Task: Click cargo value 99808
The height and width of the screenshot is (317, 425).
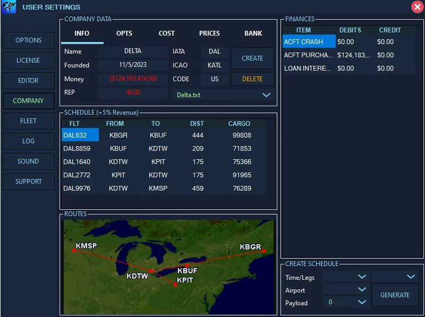Action: pos(242,135)
